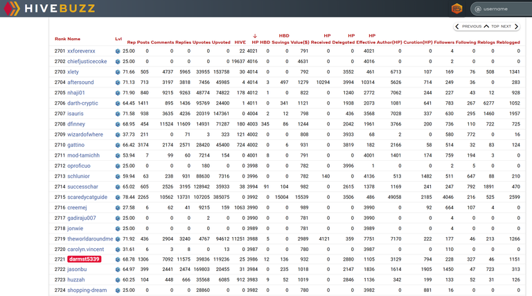
Task: Open scaredycatguide profile link
Action: pyautogui.click(x=87, y=198)
